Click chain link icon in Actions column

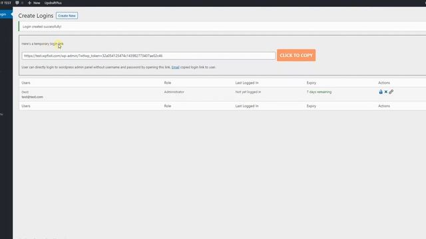click(x=391, y=92)
